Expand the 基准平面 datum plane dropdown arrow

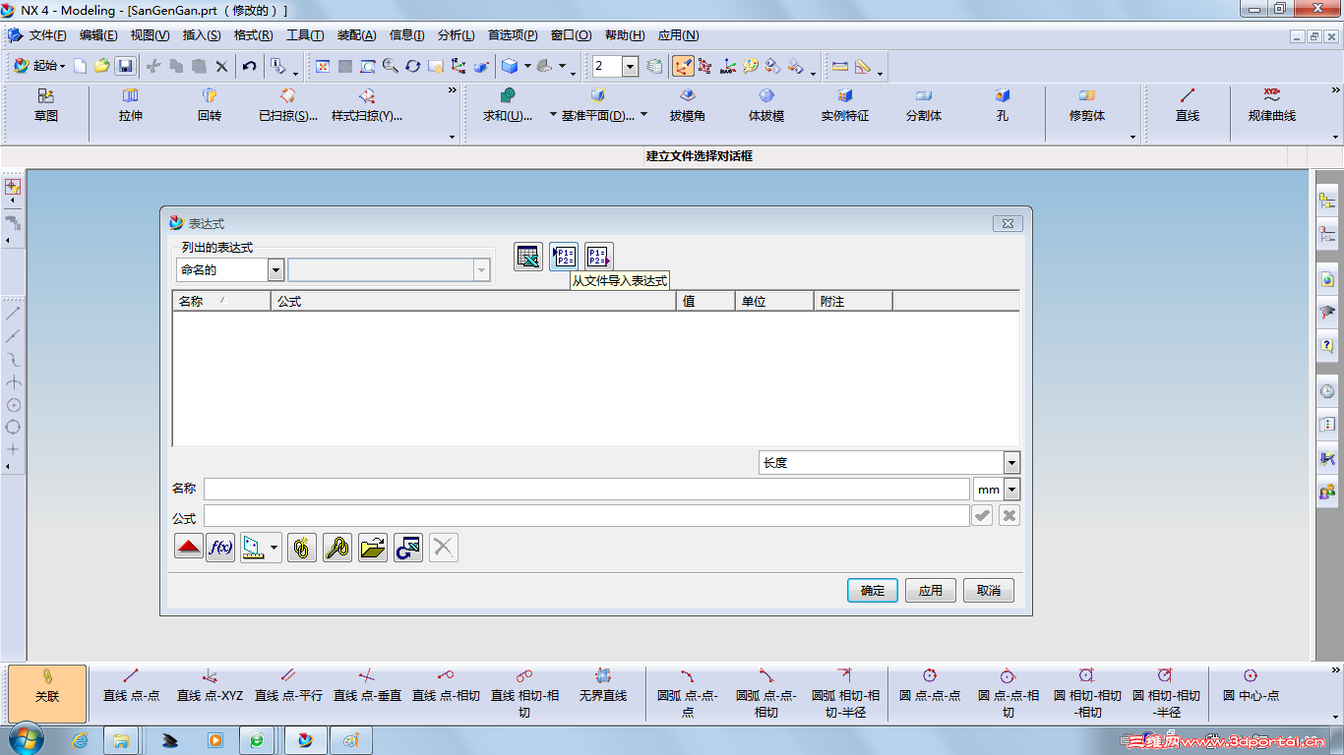643,115
